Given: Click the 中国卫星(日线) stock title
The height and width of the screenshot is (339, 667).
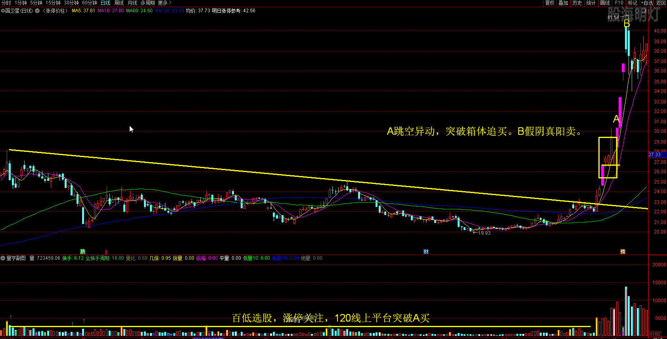Looking at the screenshot, I should tap(17, 11).
